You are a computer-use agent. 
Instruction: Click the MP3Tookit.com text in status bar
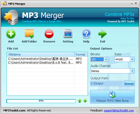click(x=15, y=110)
